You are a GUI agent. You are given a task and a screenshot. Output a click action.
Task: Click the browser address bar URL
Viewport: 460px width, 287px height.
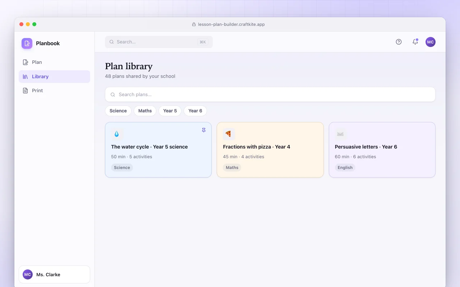click(231, 24)
